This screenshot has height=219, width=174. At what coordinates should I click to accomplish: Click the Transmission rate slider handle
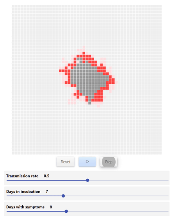click(x=88, y=180)
